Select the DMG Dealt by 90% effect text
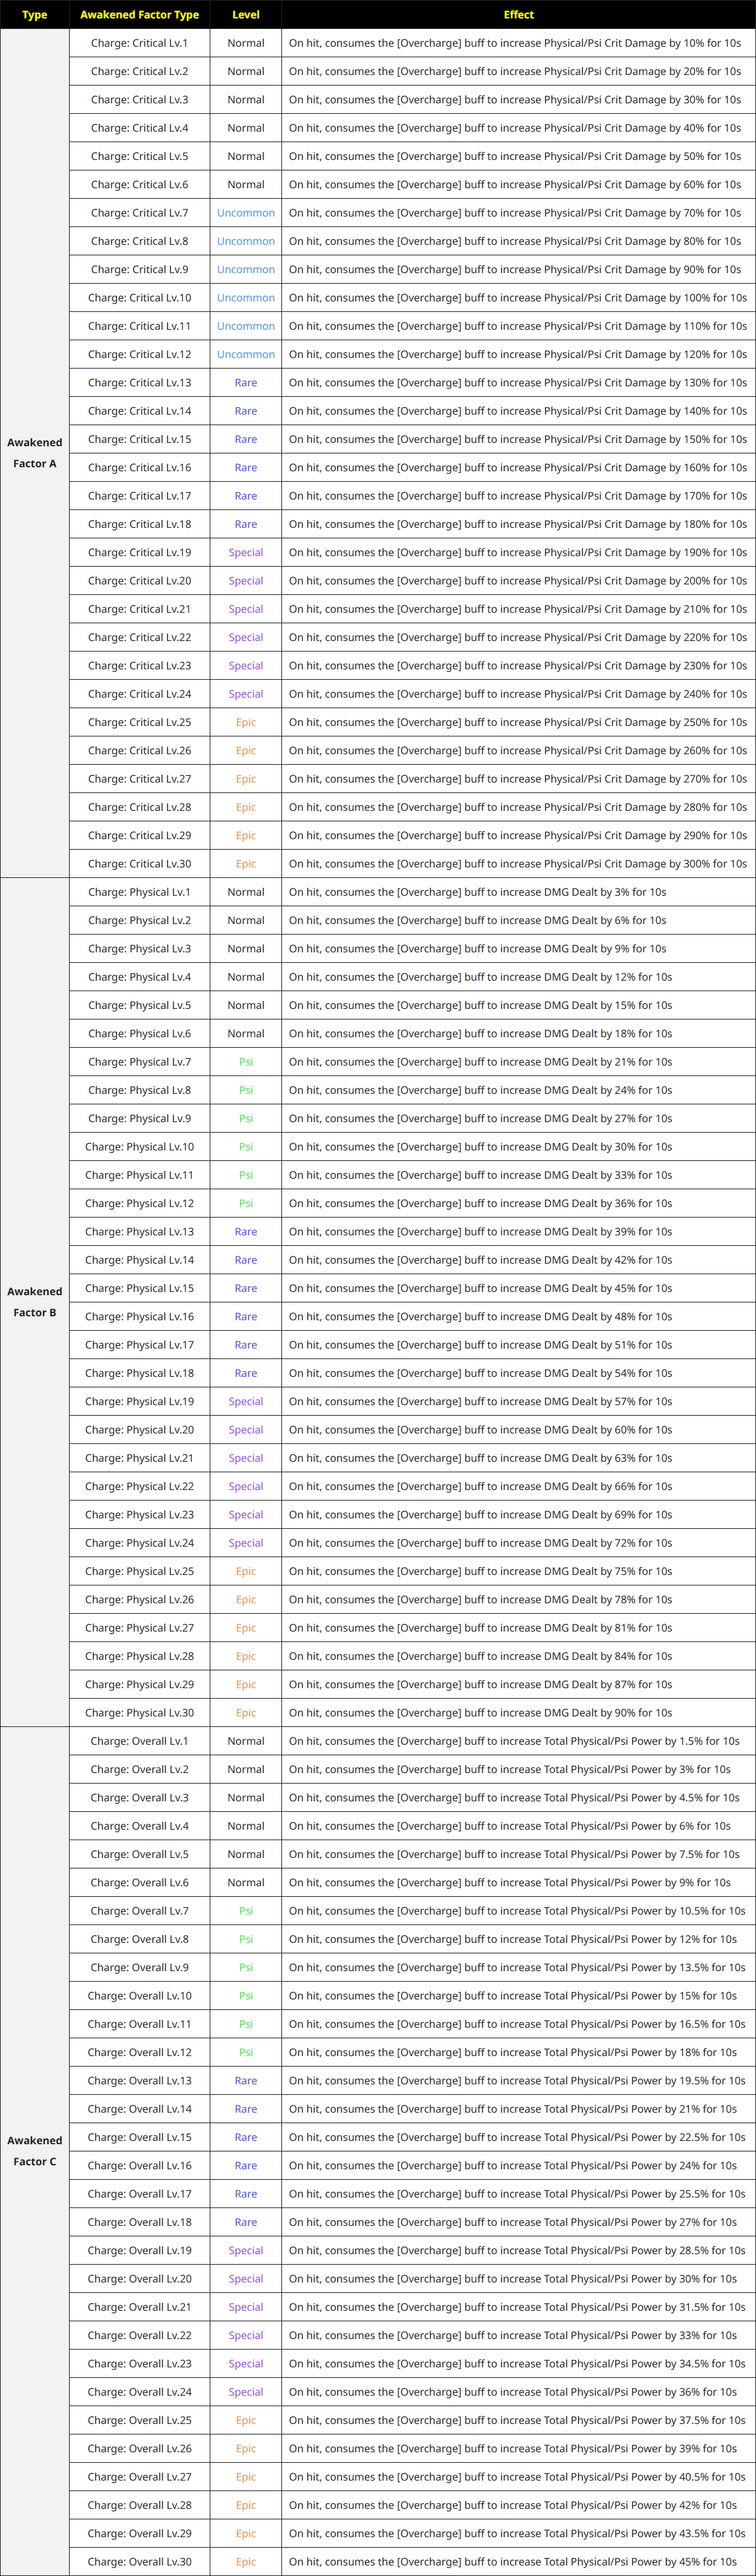This screenshot has width=756, height=2576. [481, 1713]
